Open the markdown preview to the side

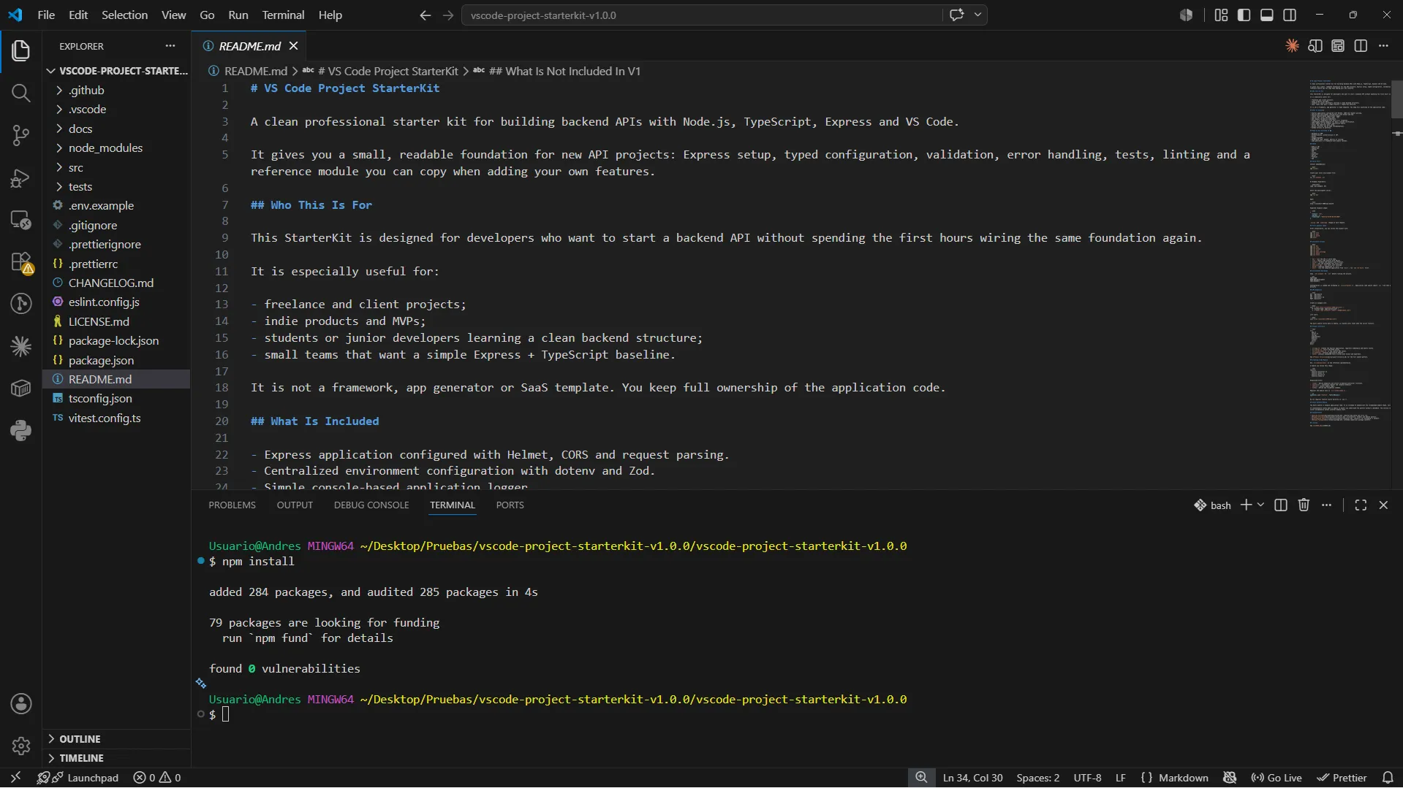tap(1315, 46)
